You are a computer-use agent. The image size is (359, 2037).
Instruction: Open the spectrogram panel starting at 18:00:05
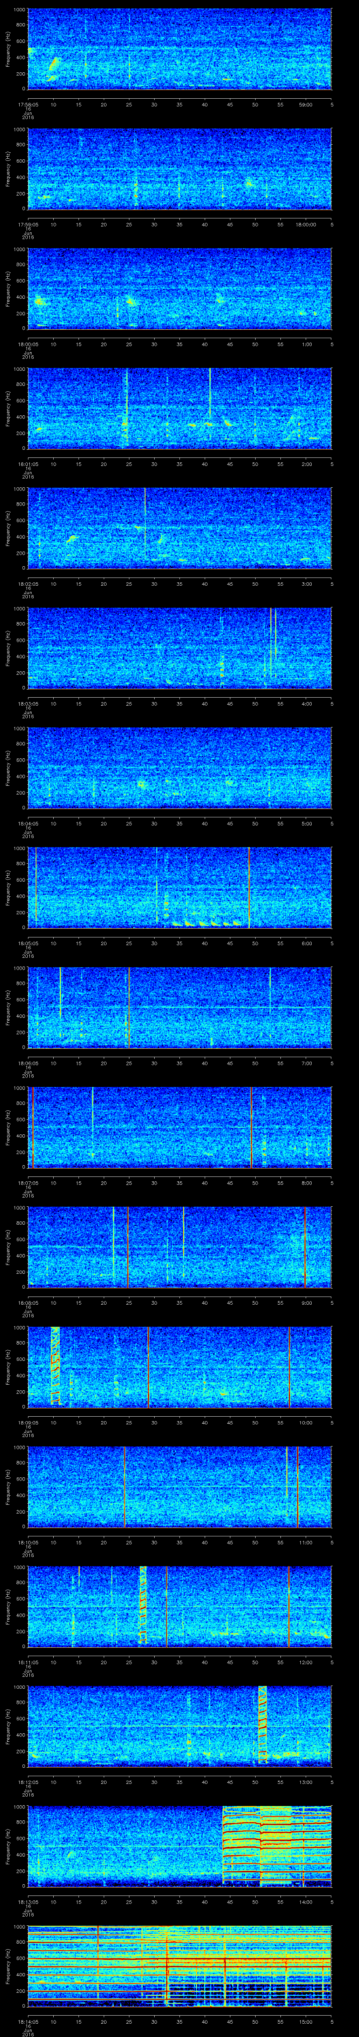click(x=179, y=289)
